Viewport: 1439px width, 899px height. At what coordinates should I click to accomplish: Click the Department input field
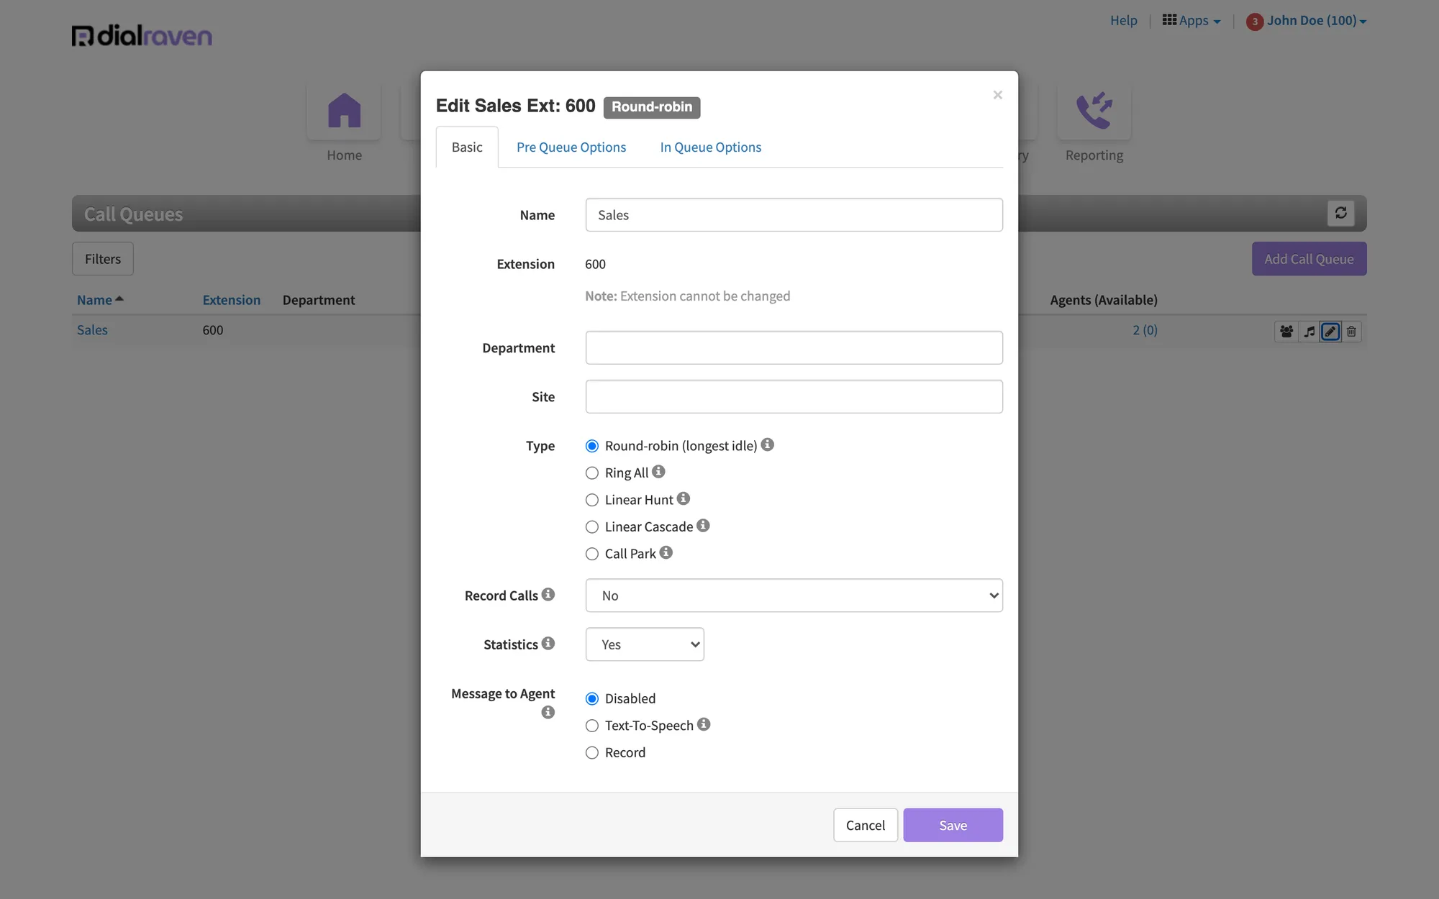pyautogui.click(x=794, y=347)
